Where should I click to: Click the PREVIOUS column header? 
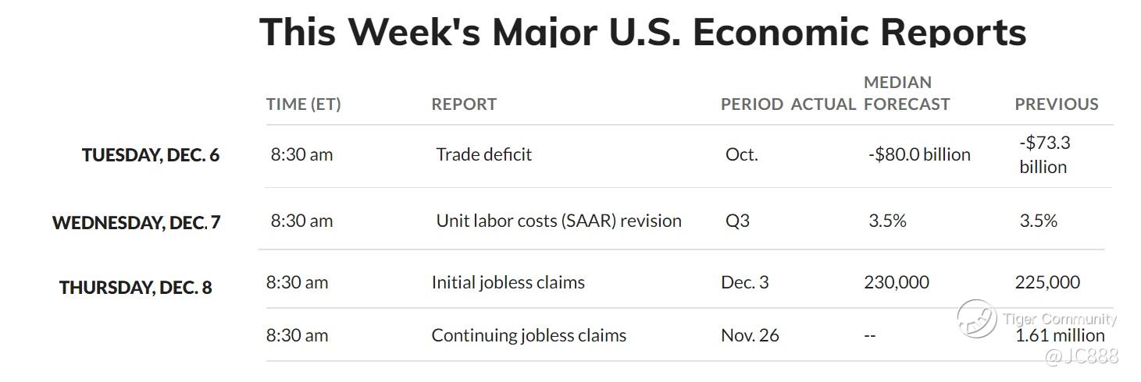pos(1057,104)
